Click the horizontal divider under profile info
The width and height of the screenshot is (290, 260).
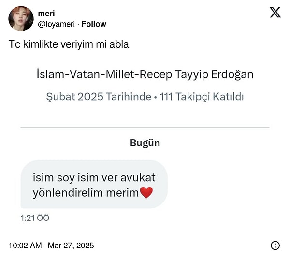tap(145, 128)
